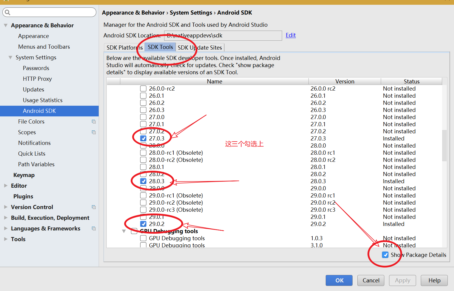
Task: Check the 28.0.0-rc1 (Obsolete) checkbox
Action: [143, 153]
